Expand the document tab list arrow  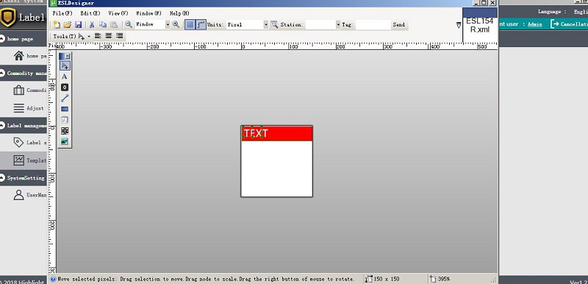coord(459,25)
